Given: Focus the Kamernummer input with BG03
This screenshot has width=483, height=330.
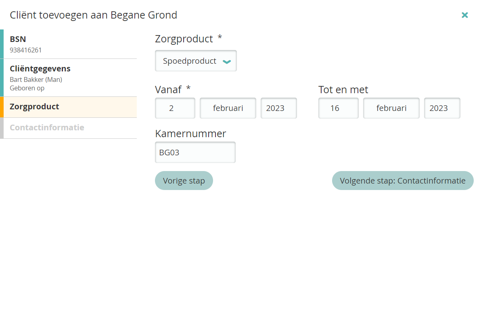Looking at the screenshot, I should (x=195, y=152).
